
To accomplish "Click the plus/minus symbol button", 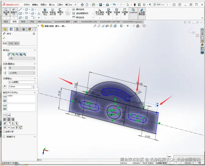I will pos(13,123).
